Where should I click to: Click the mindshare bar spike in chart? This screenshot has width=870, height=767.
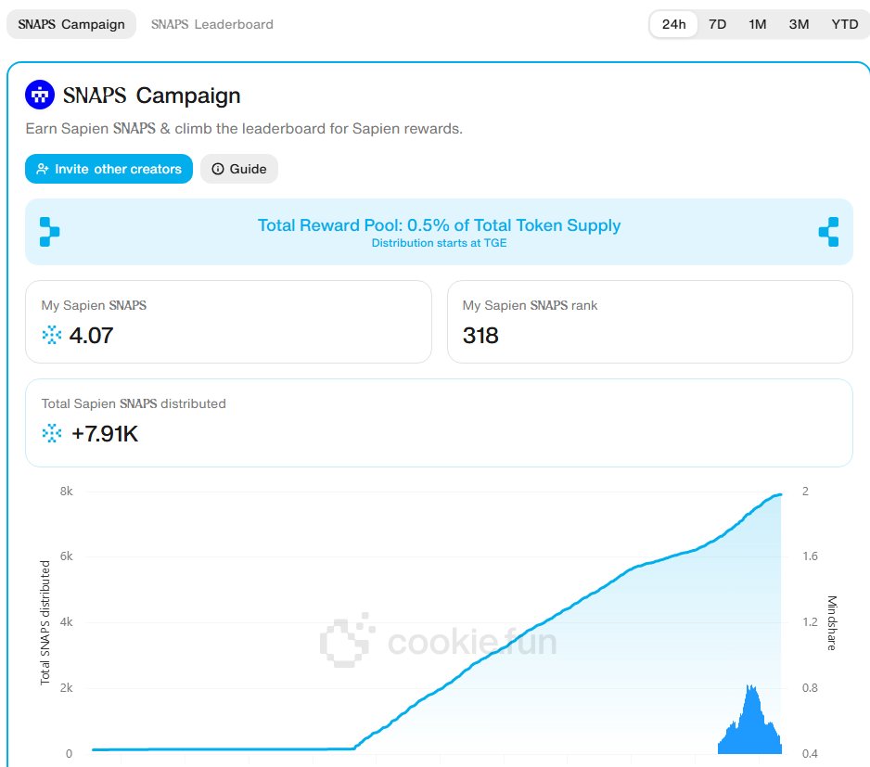750,720
